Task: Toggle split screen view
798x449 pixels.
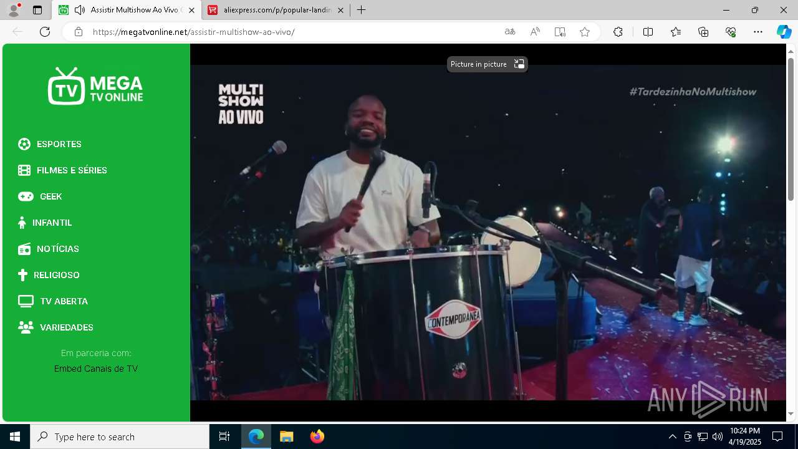Action: (648, 32)
